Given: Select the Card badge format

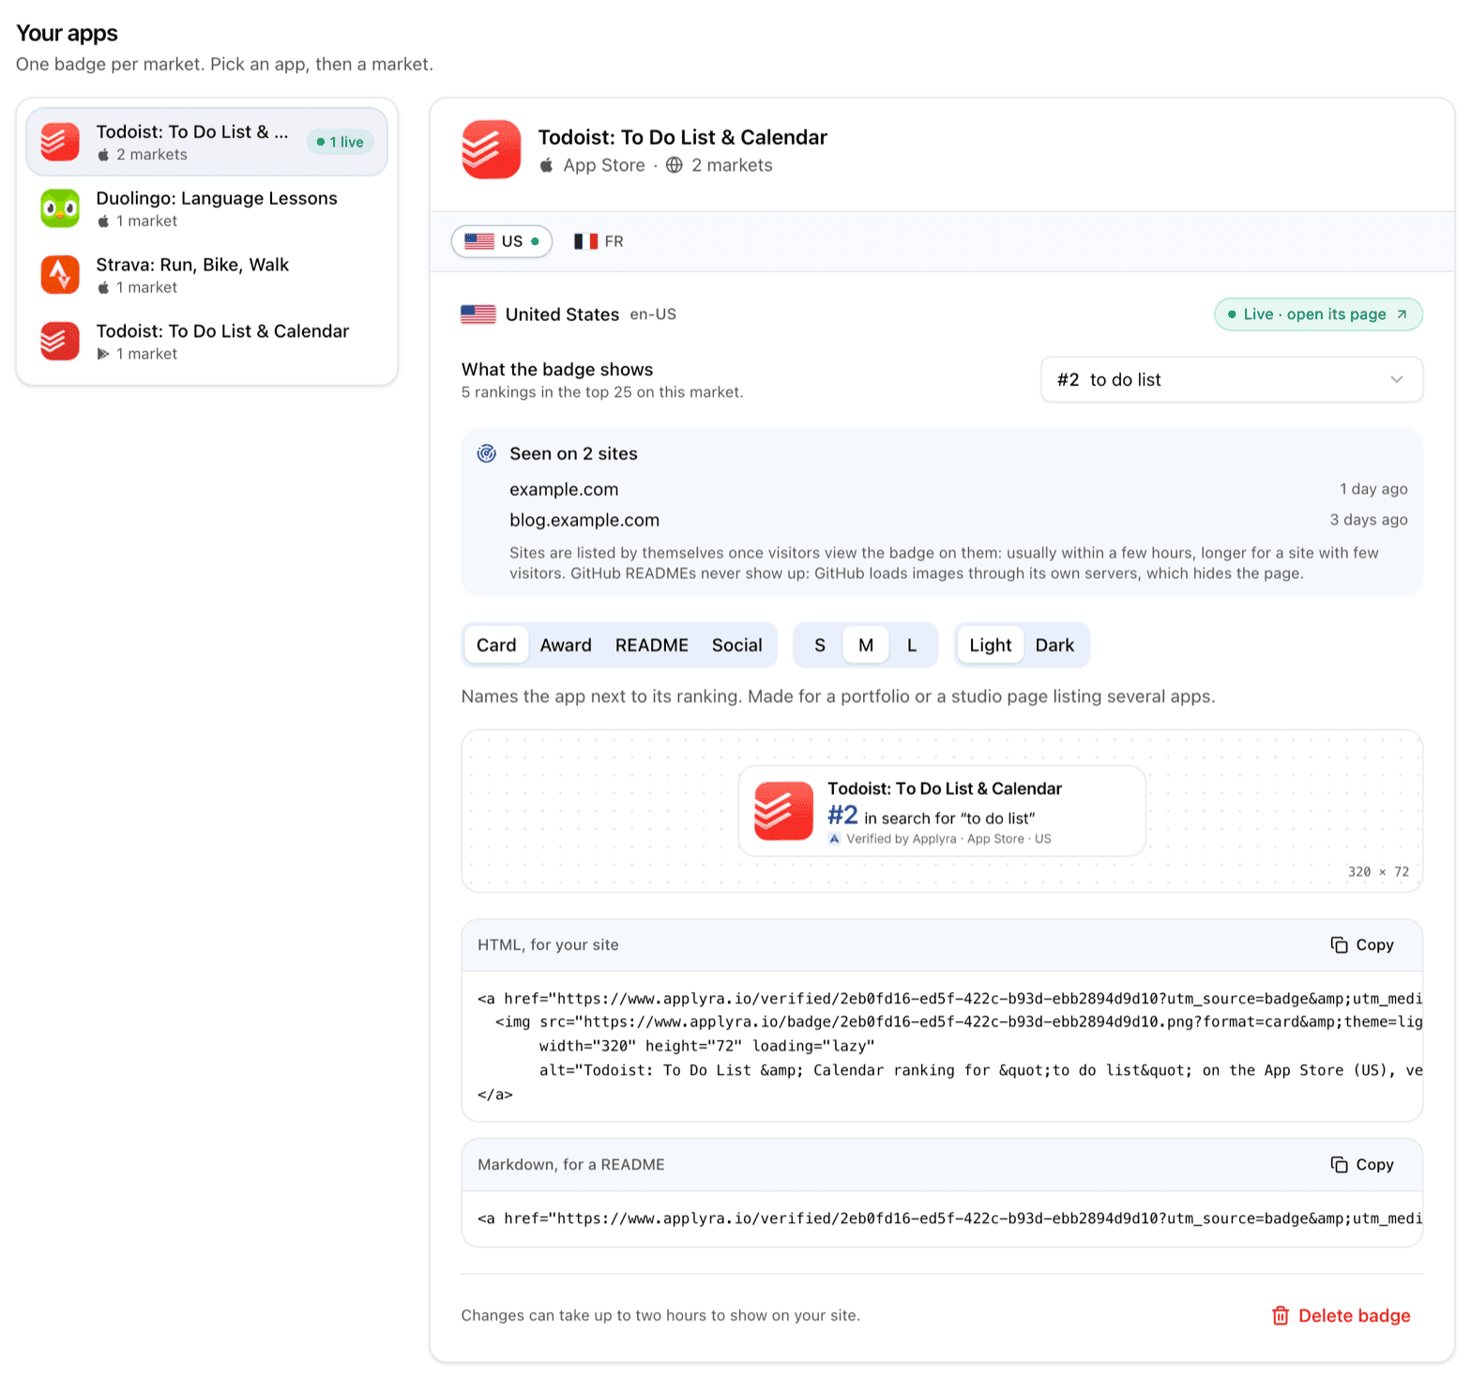Looking at the screenshot, I should pyautogui.click(x=496, y=646).
